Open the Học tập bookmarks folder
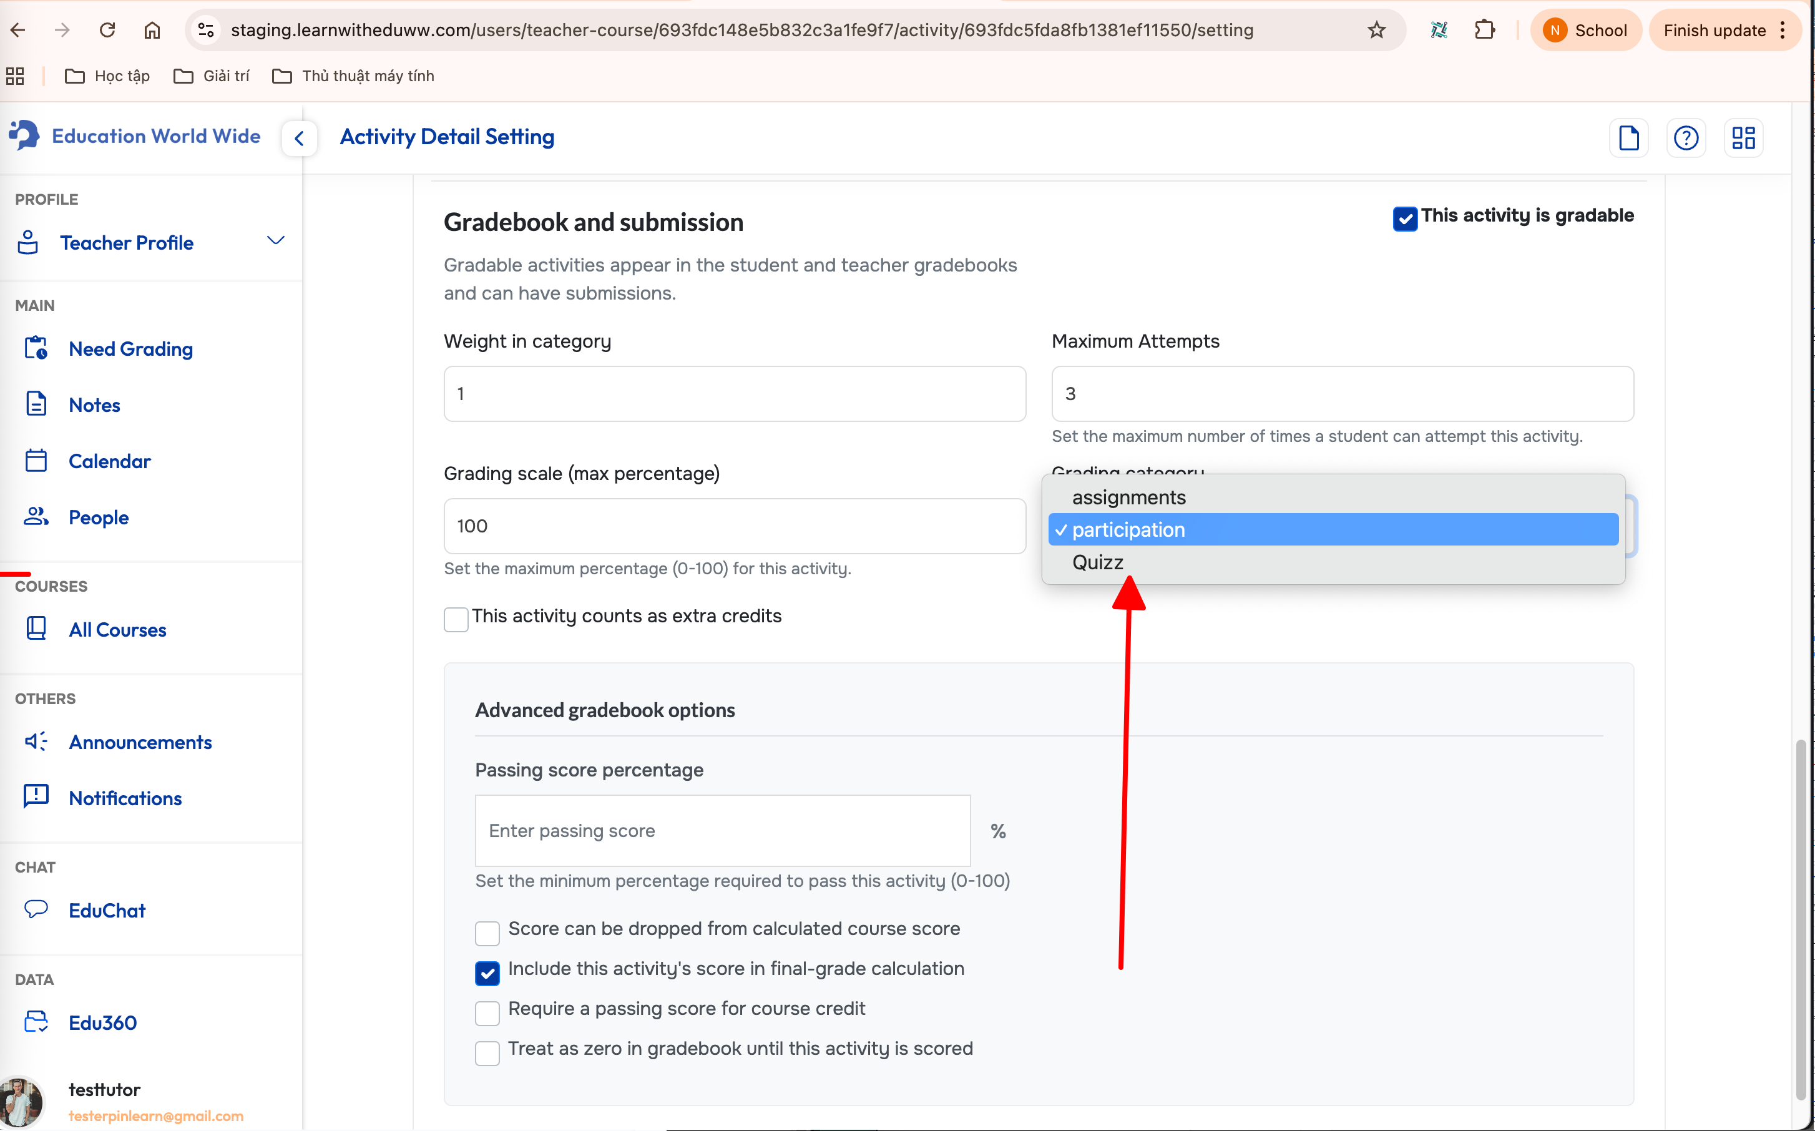 (x=108, y=76)
